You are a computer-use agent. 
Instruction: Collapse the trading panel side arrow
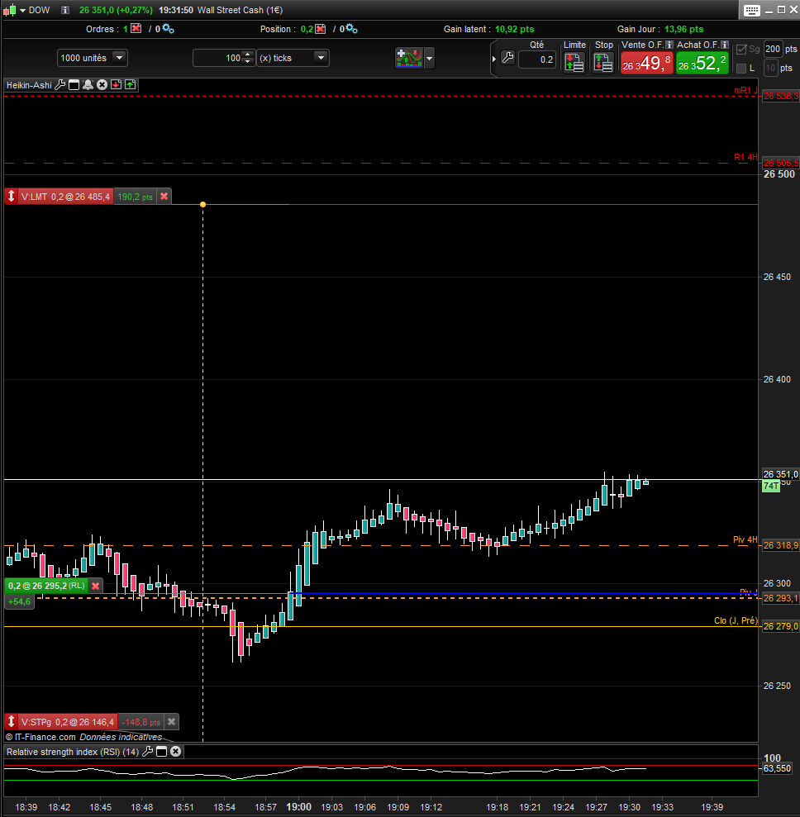(x=493, y=59)
